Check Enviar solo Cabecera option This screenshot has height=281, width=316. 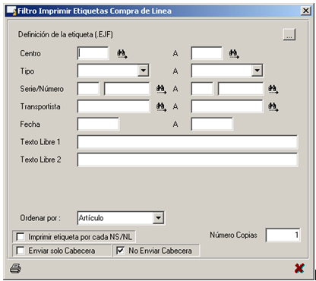tap(20, 251)
